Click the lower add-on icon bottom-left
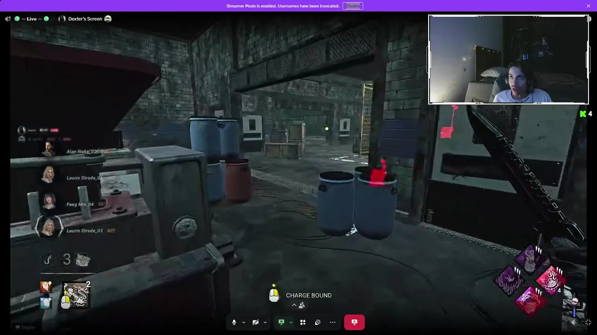Viewport: 597px width, 335px height. click(x=46, y=303)
